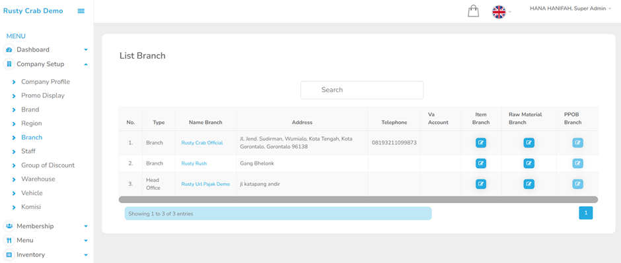Toggle the hamburger sidebar menu icon
The image size is (621, 263).
click(81, 11)
